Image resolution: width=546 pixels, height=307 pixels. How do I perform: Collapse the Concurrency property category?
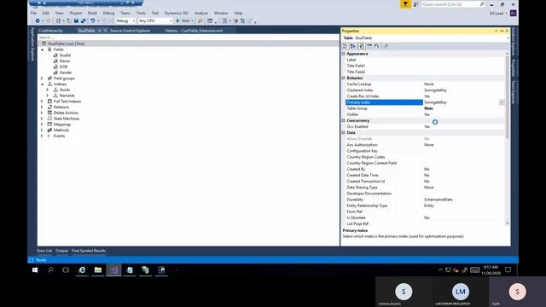[x=343, y=120]
